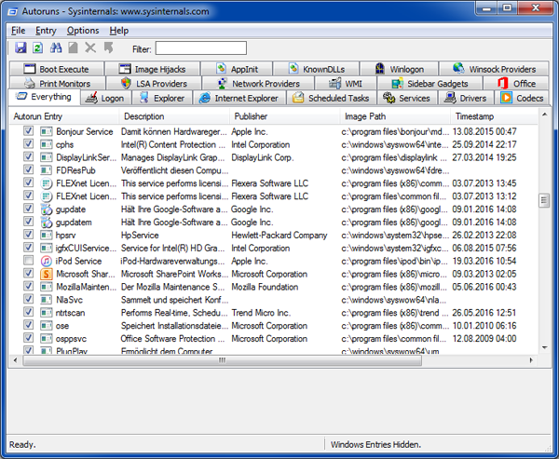Click the ose entry icon

47,325
